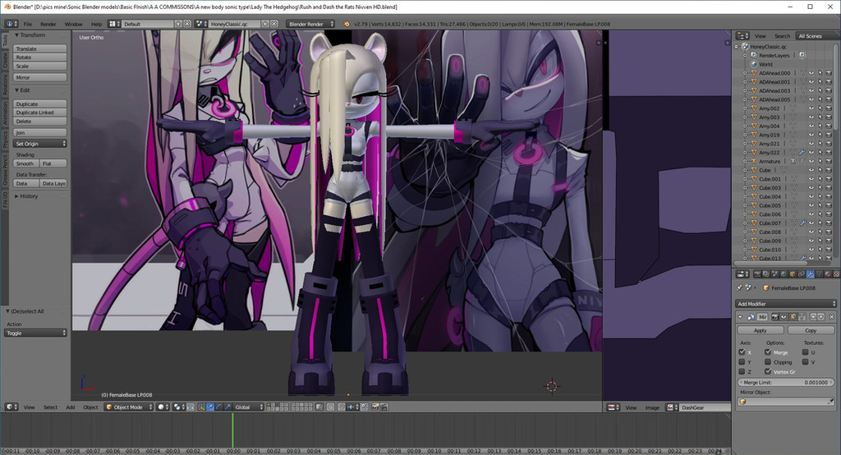Hide ADAhead.000 with its eye icon

click(811, 73)
